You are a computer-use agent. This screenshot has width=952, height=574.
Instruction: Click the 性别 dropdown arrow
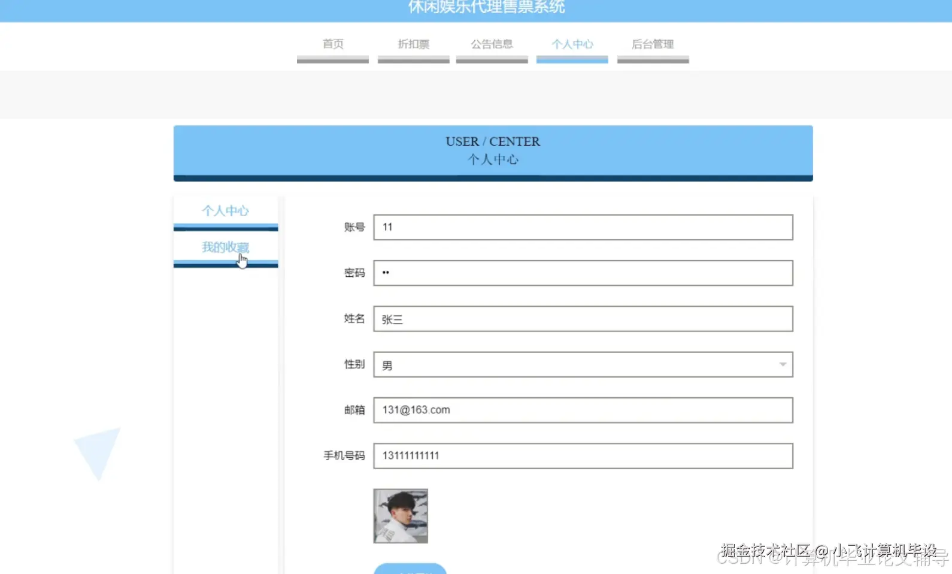click(783, 364)
